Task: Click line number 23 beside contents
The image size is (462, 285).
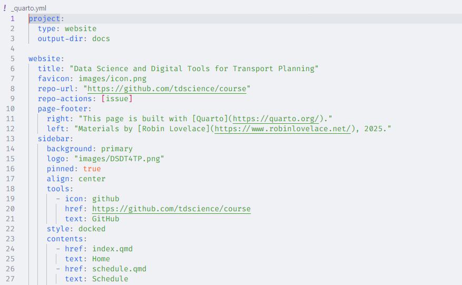Action: click(x=10, y=239)
